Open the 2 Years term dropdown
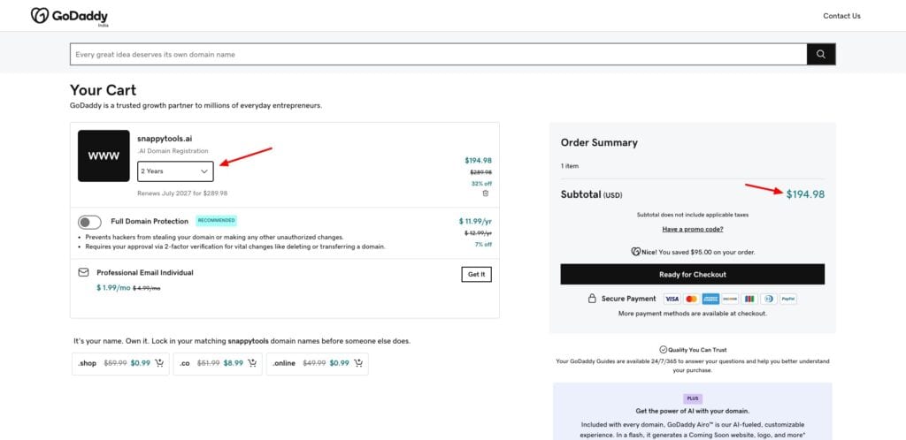Image resolution: width=906 pixels, height=440 pixels. pyautogui.click(x=175, y=171)
